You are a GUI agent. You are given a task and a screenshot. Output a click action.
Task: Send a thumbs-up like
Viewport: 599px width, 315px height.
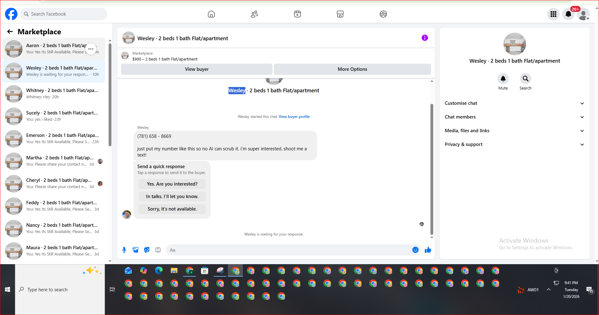click(428, 250)
